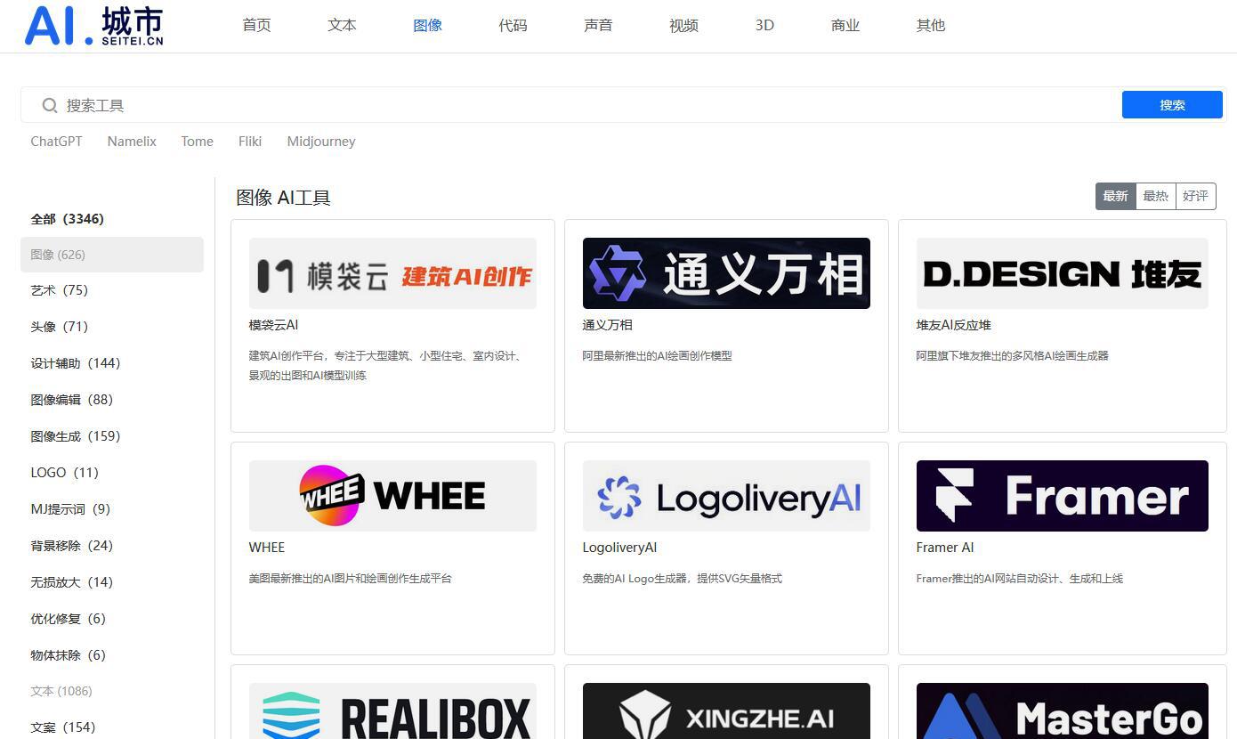Select 物体抹除 (6) subcategory
The image size is (1237, 739).
[69, 655]
